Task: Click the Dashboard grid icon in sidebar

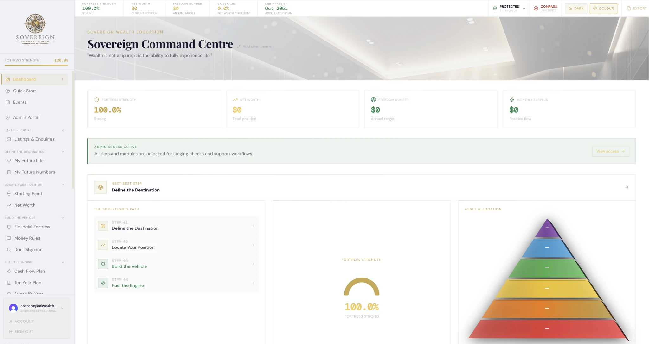Action: (8, 79)
